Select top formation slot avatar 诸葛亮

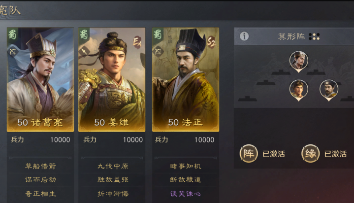(299, 61)
